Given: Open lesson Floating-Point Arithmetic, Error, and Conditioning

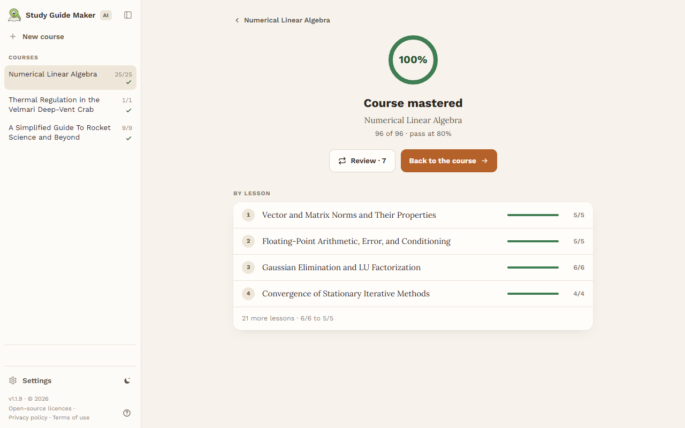Looking at the screenshot, I should (413, 241).
